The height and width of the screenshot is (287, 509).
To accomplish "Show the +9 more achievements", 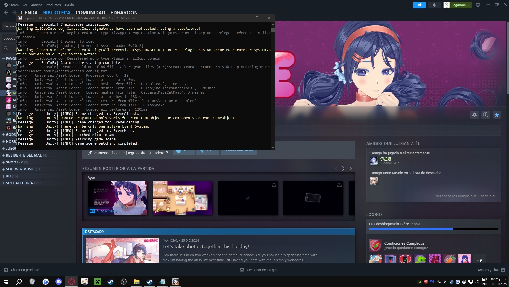I will pyautogui.click(x=479, y=260).
